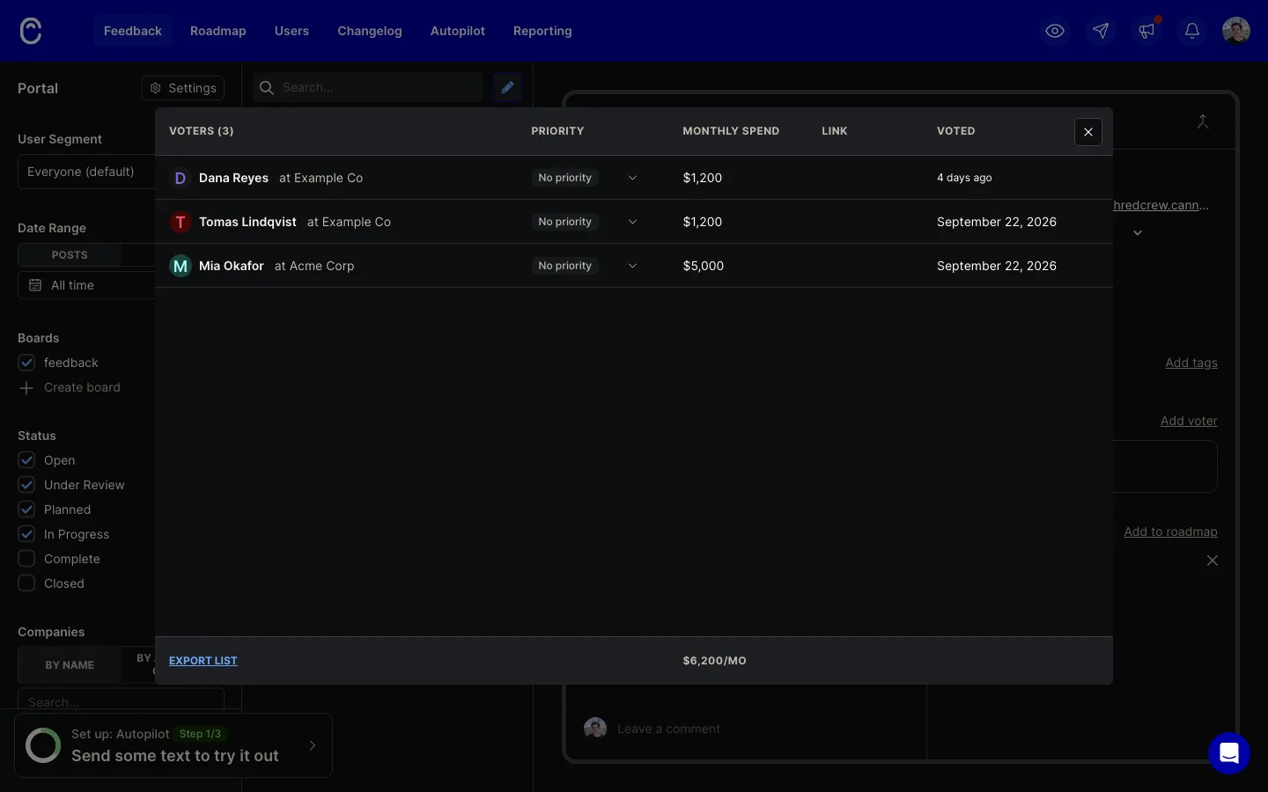Click Tomas Lindqvist avatar icon

pos(180,222)
